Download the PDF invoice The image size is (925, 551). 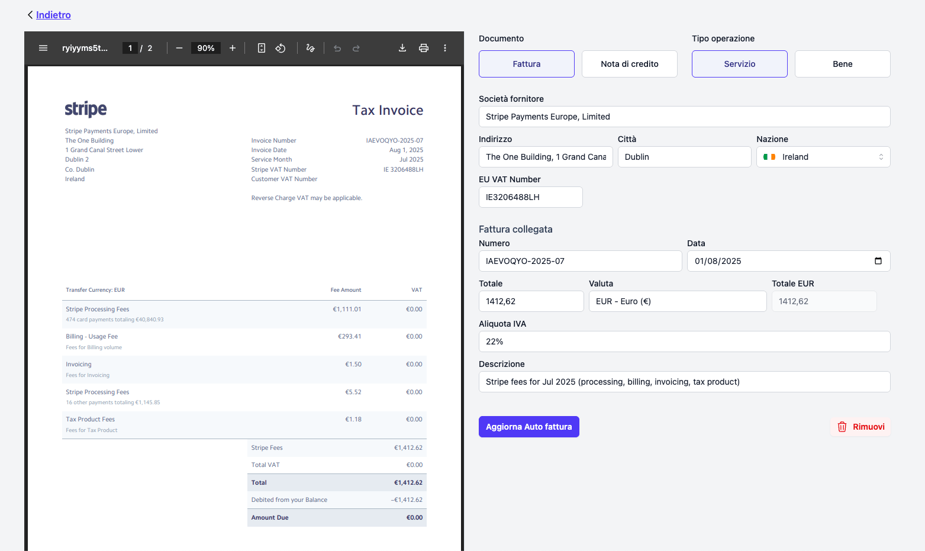pyautogui.click(x=402, y=48)
